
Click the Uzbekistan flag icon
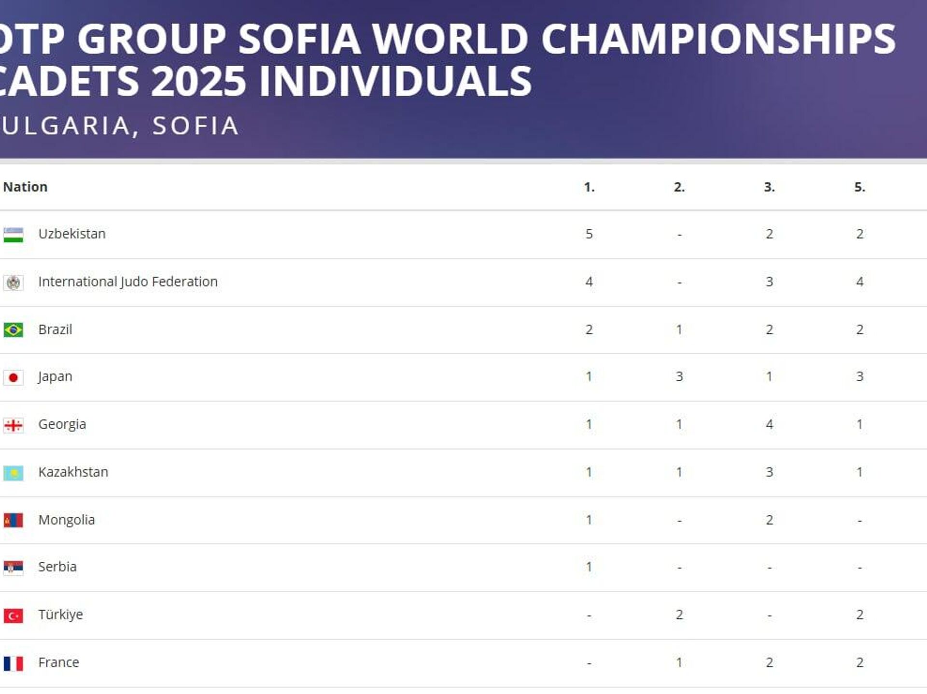coord(13,235)
